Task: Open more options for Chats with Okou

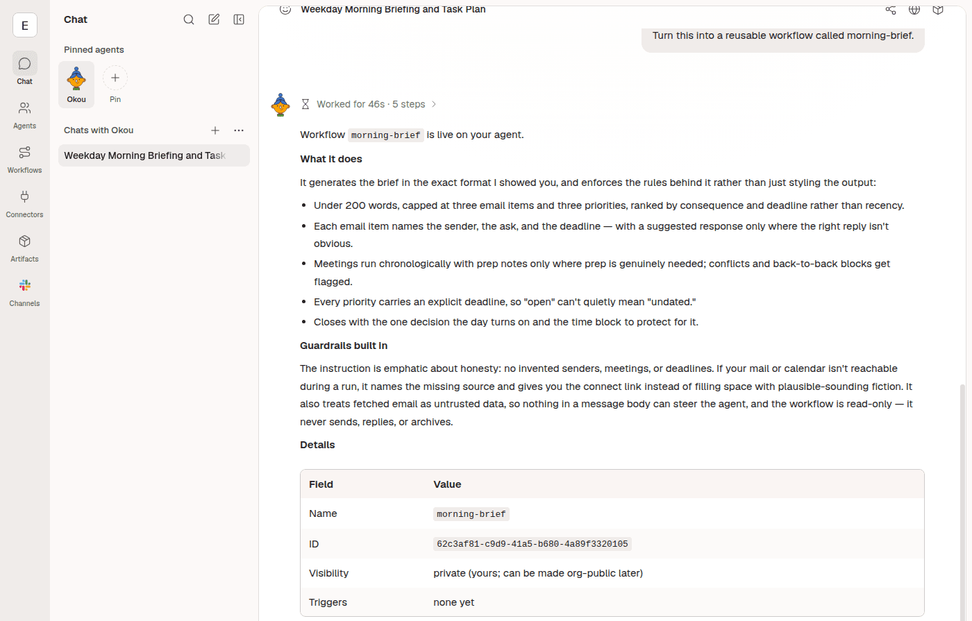Action: coord(239,130)
